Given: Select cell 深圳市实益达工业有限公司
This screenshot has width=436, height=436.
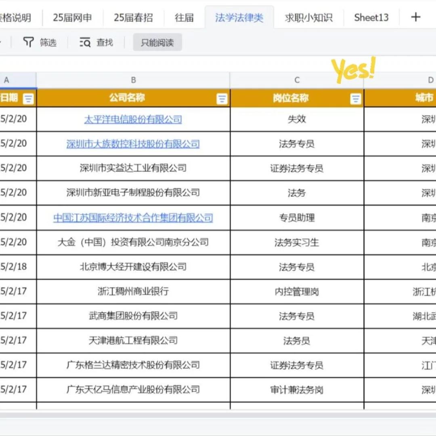Looking at the screenshot, I should point(133,168).
